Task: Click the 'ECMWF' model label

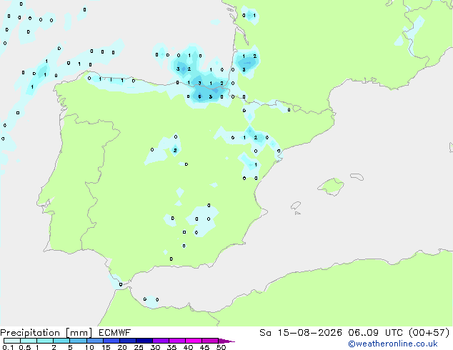Action: (115, 333)
